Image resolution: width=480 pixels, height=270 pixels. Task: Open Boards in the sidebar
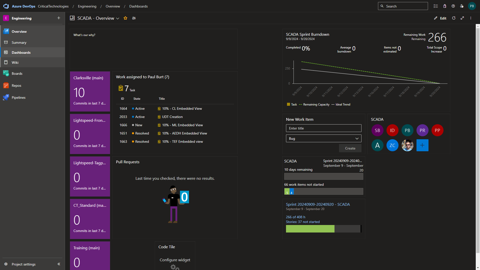click(17, 73)
